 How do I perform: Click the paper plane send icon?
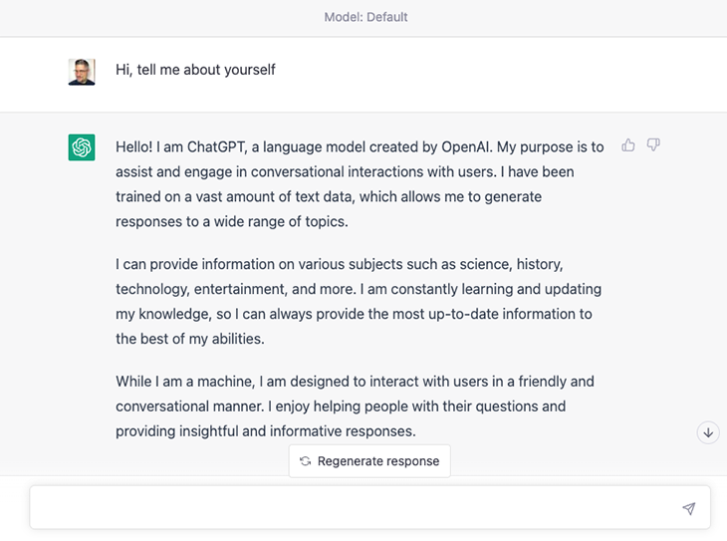click(689, 508)
